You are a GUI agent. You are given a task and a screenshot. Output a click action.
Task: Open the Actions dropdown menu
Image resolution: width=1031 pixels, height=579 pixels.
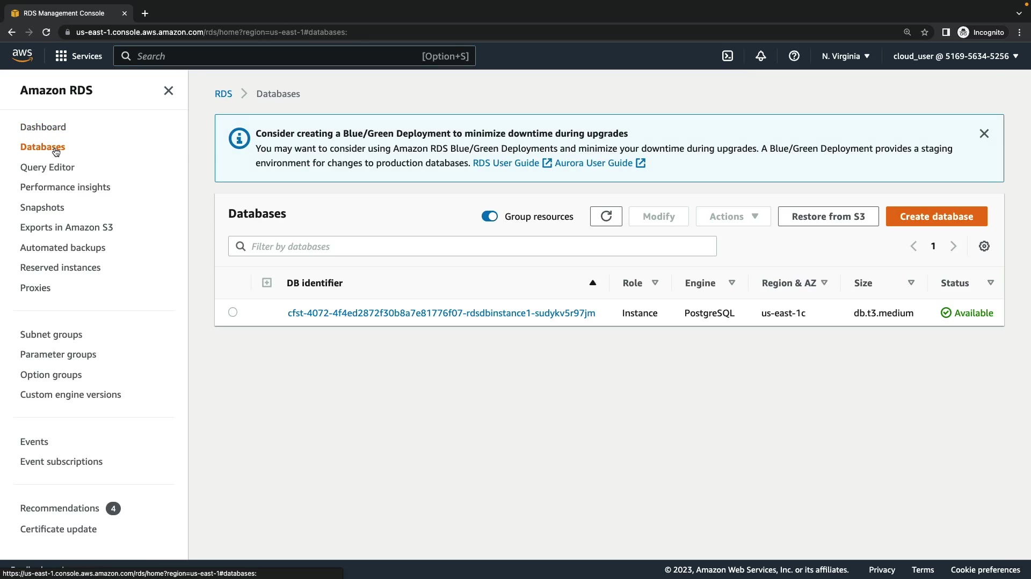(733, 216)
